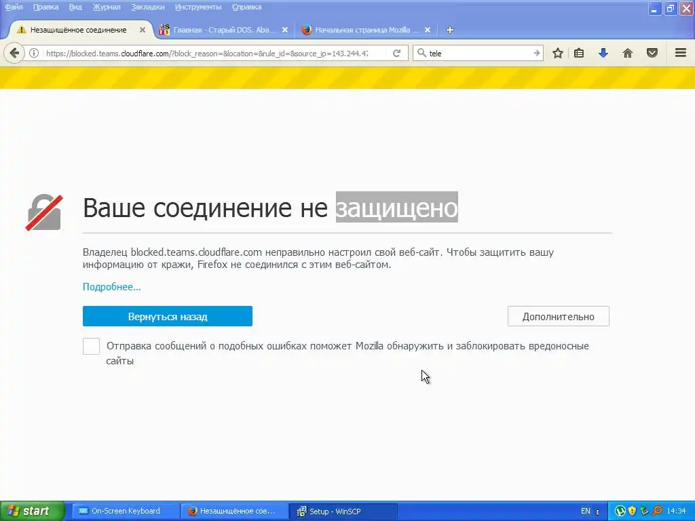Enable the error reporting checkbox
This screenshot has width=695, height=521.
[x=92, y=347]
